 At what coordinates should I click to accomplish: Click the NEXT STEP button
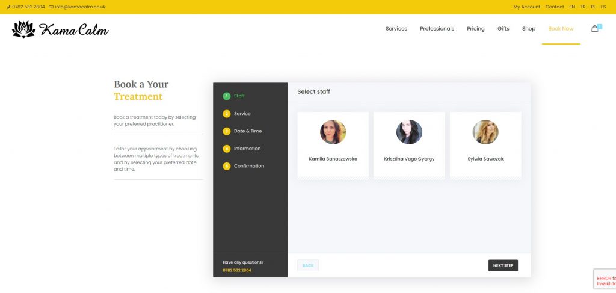(504, 265)
